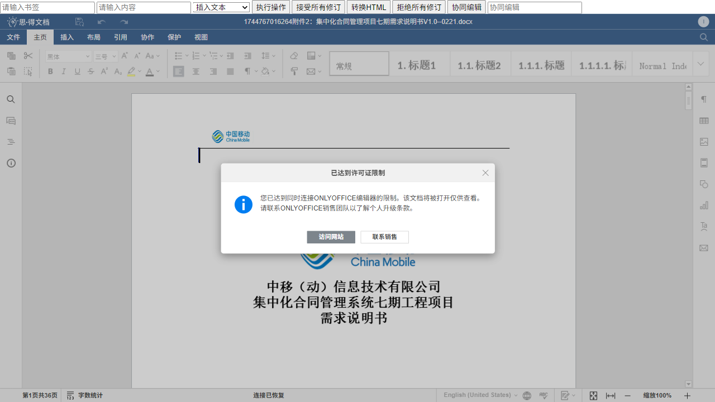Toggle italic formatting

click(x=64, y=71)
